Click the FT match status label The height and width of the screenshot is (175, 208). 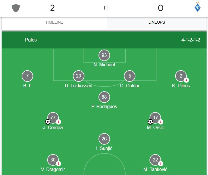point(107,8)
